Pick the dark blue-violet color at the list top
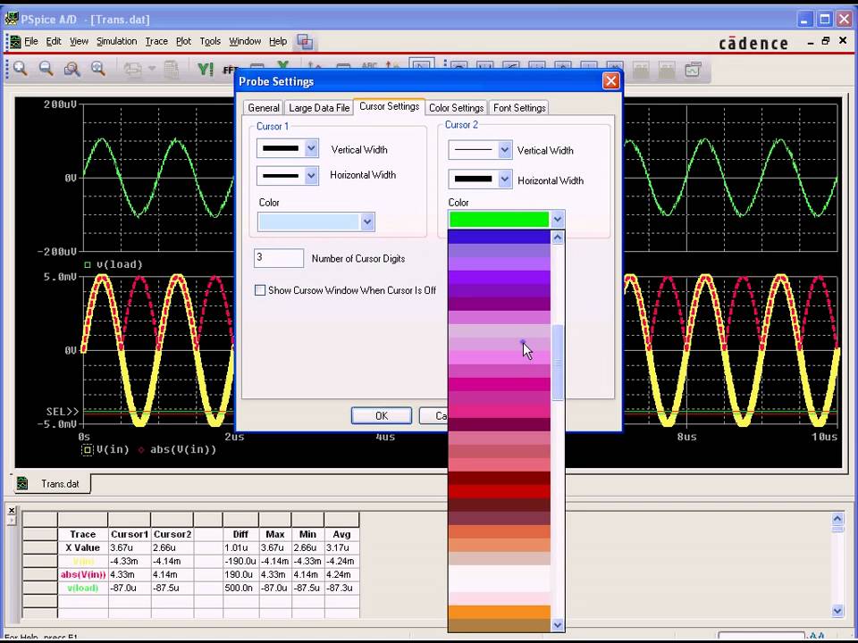 pyautogui.click(x=499, y=237)
